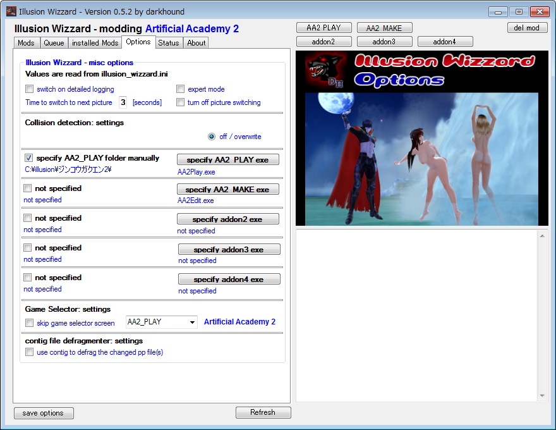Click the Time to switch to next picture label

click(x=69, y=102)
